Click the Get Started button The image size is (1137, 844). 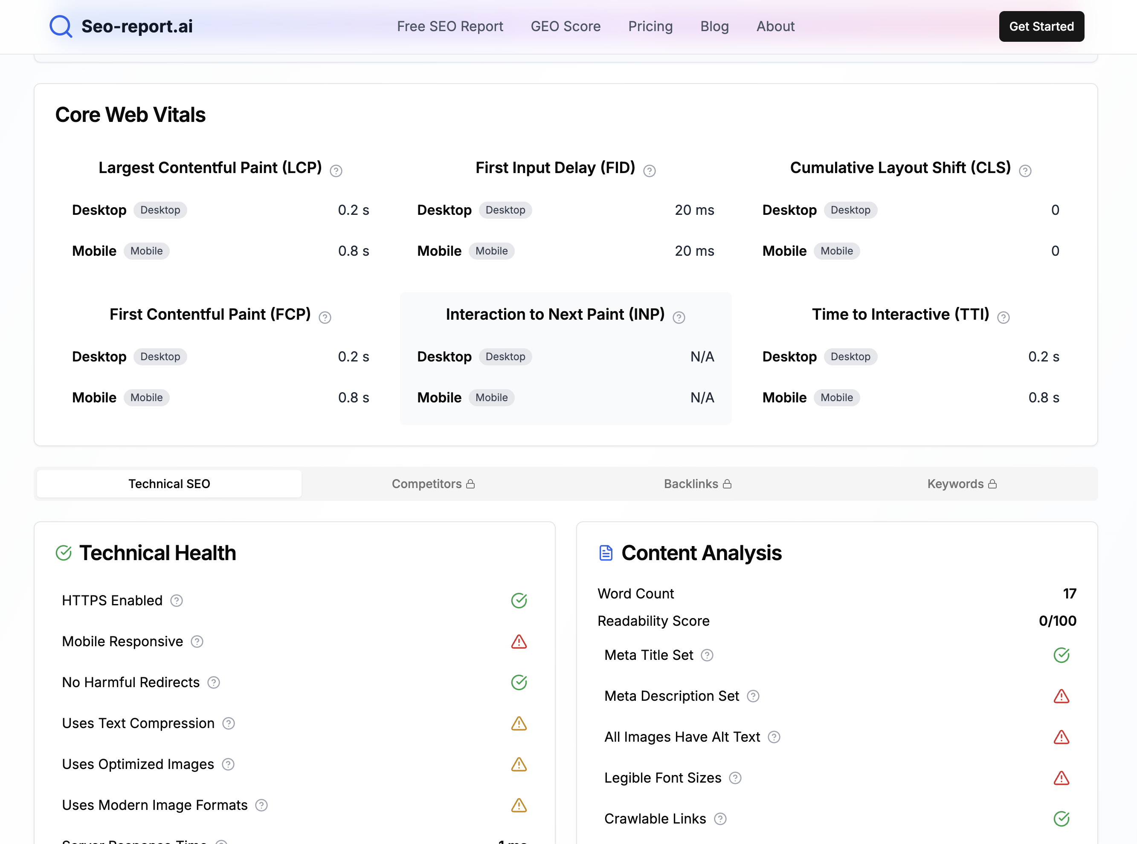1041,26
